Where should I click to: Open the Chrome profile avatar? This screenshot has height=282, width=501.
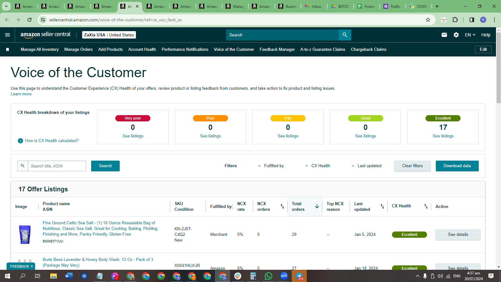pyautogui.click(x=483, y=20)
